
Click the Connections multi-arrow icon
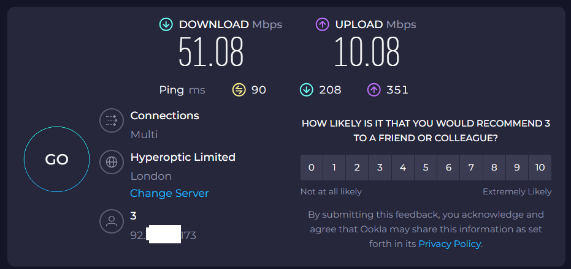tap(112, 120)
